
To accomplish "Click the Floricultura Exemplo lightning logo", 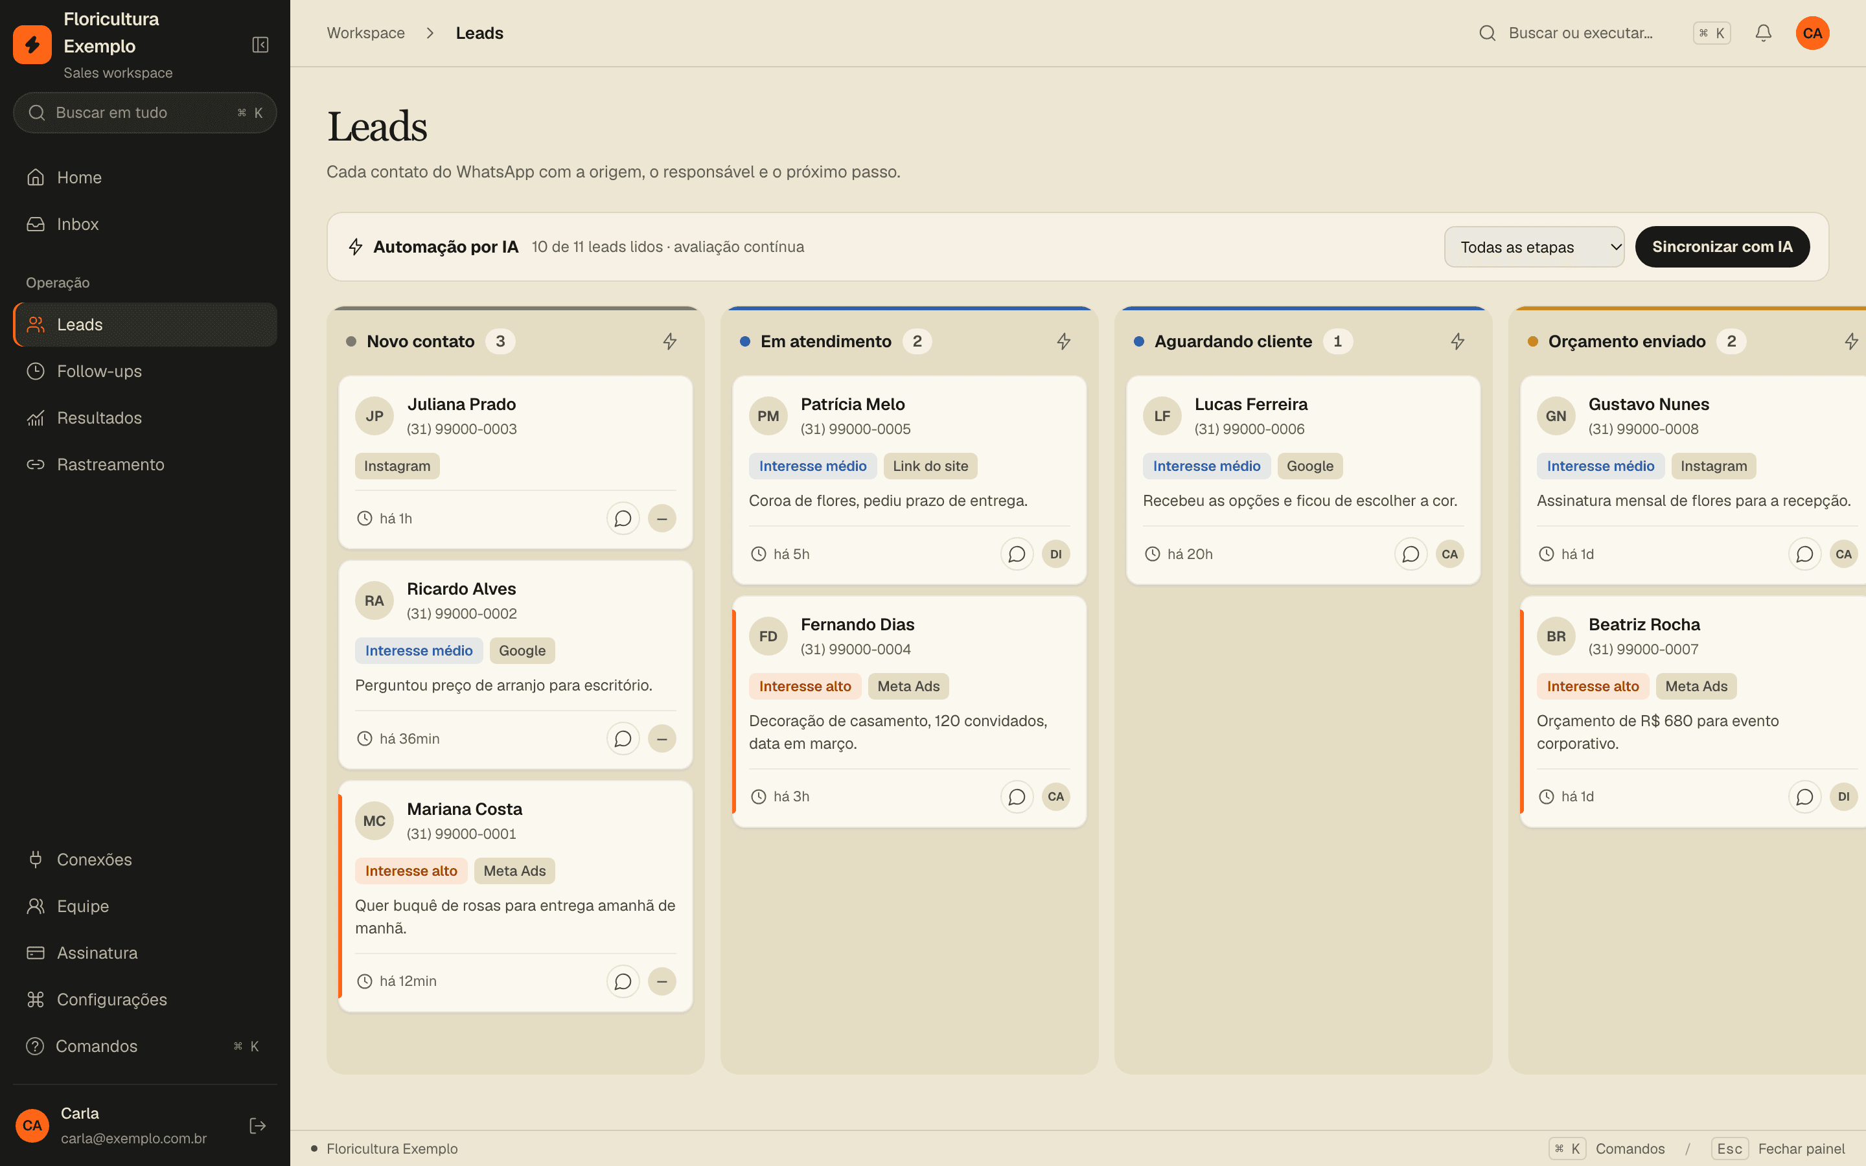I will 32,45.
